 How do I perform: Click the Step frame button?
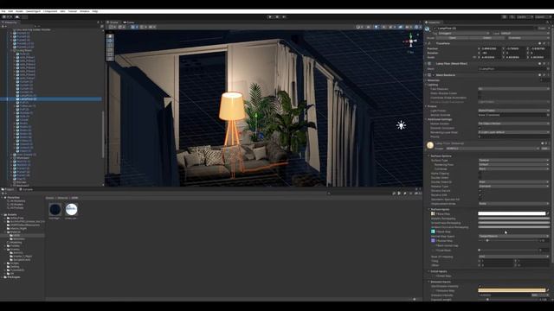pos(284,16)
